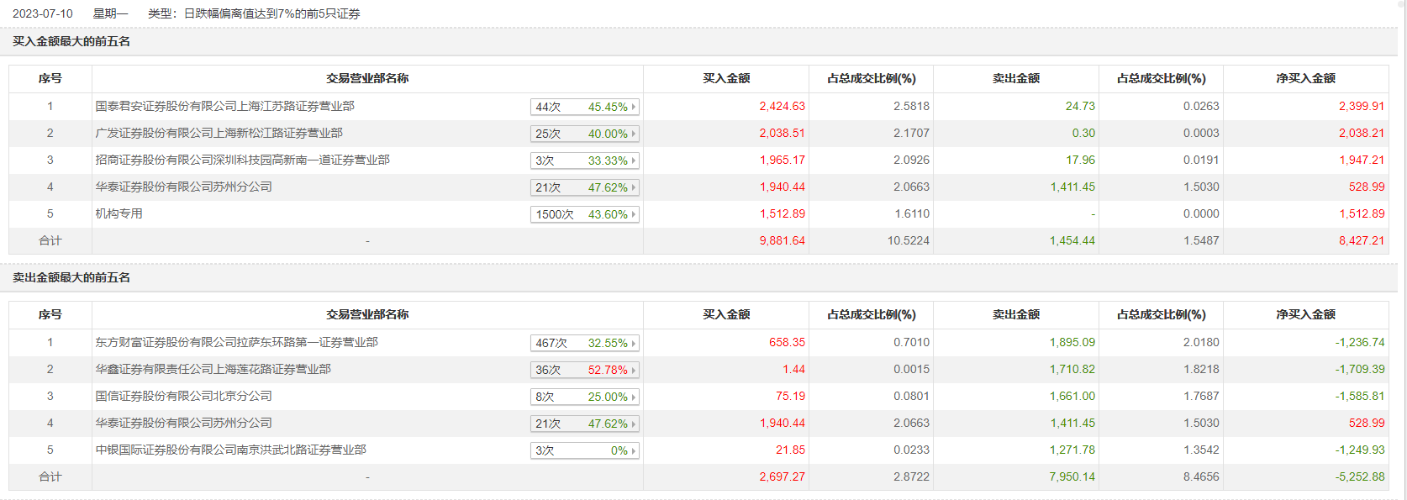Open 广发证券上海新松江路证券营业部 link
The width and height of the screenshot is (1407, 500).
coord(219,133)
